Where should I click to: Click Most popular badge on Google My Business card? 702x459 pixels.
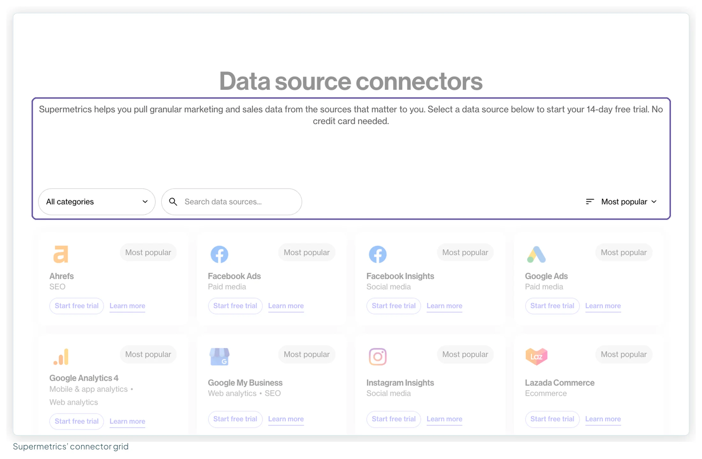307,354
